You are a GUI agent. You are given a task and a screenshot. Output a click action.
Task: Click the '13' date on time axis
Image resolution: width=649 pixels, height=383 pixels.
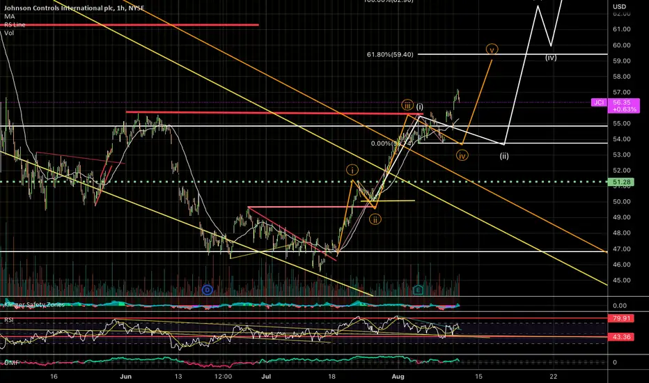[x=178, y=376]
